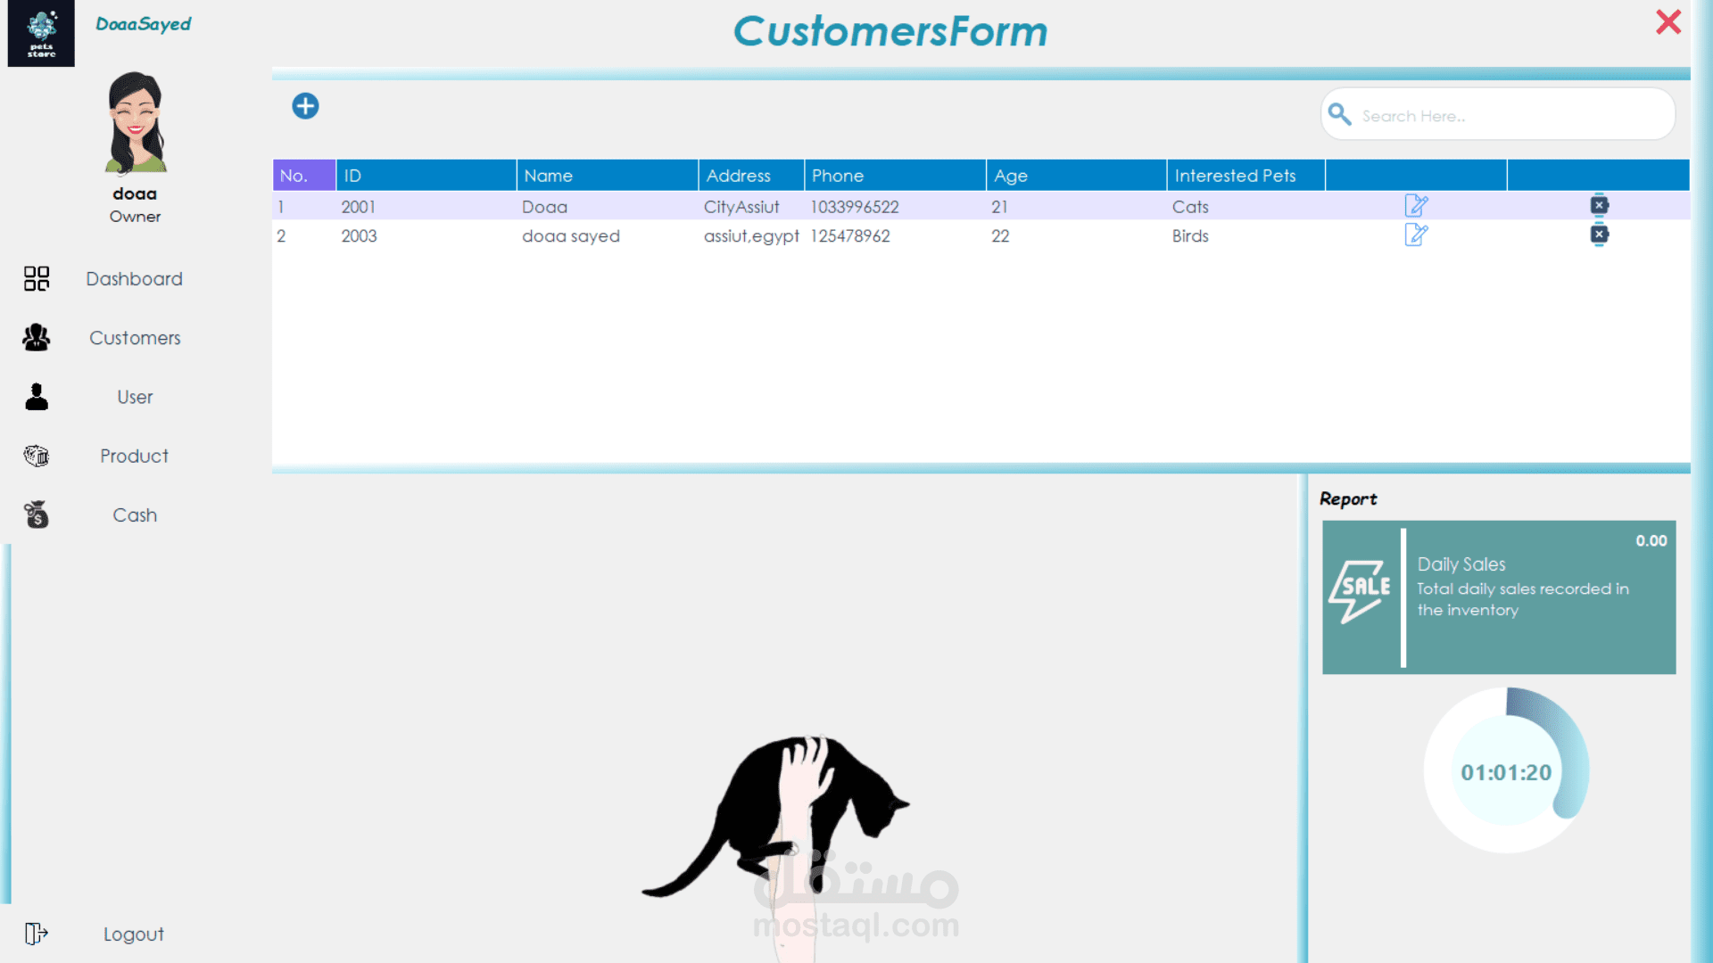The height and width of the screenshot is (963, 1713).
Task: Click the Cash money bag icon
Action: tap(37, 514)
